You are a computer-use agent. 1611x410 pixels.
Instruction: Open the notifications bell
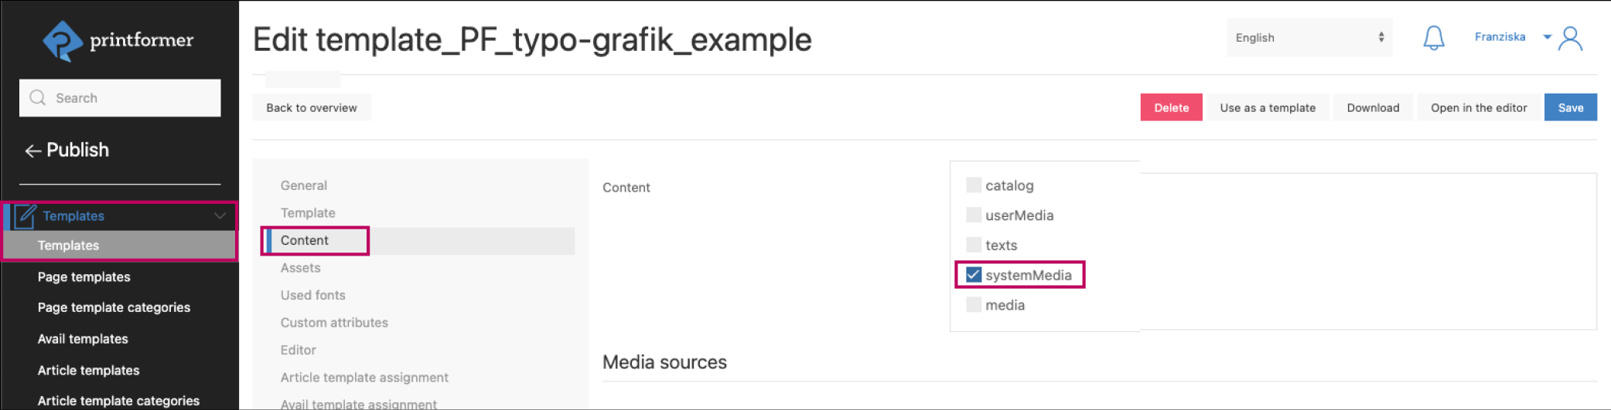click(1433, 38)
